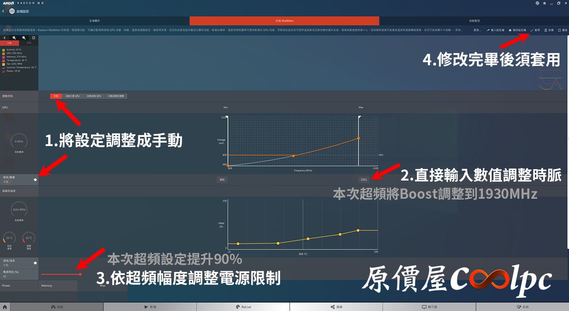This screenshot has height=311, width=569.
Task: Open the 連線 connect section
Action: pyautogui.click(x=336, y=307)
